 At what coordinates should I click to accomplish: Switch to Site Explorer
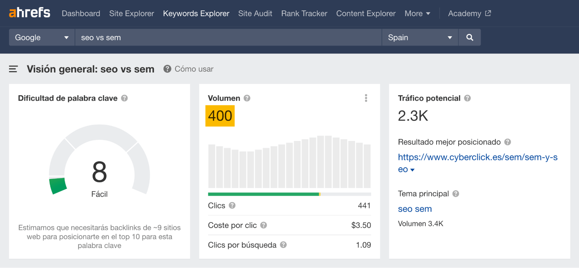coord(131,13)
